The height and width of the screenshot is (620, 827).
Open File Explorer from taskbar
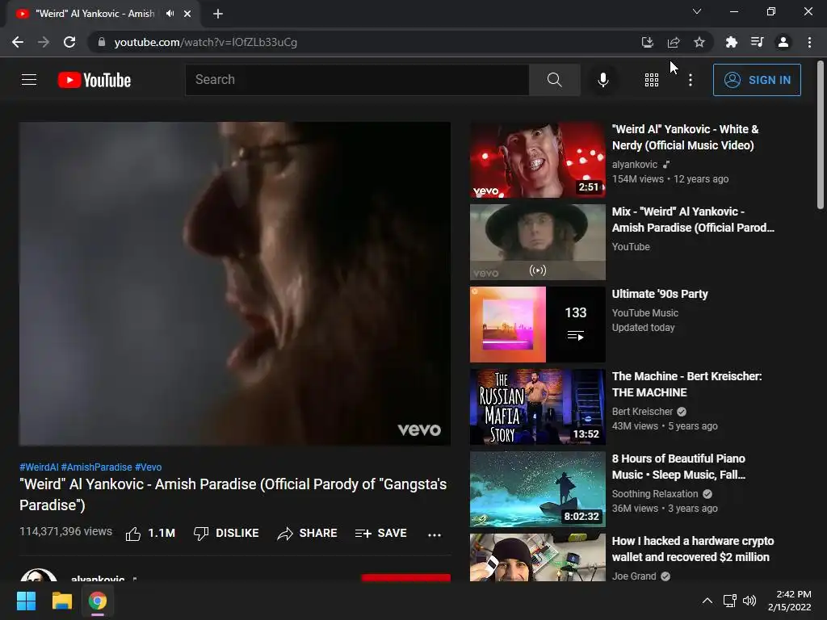coord(61,601)
